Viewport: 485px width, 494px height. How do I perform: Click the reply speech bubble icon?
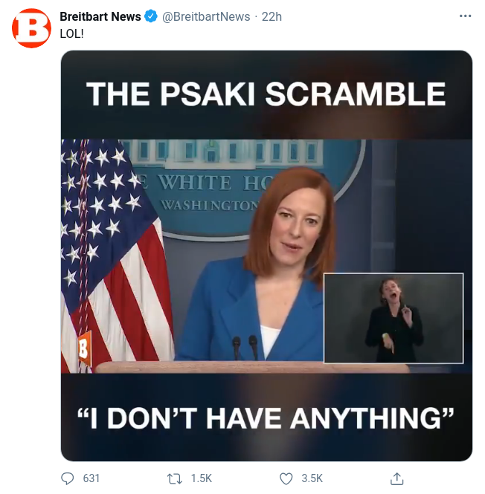click(x=68, y=478)
